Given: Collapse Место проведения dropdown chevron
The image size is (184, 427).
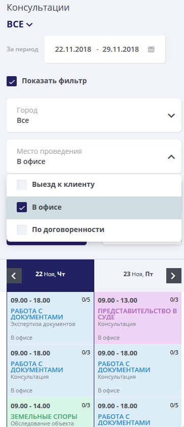Looking at the screenshot, I should (171, 157).
